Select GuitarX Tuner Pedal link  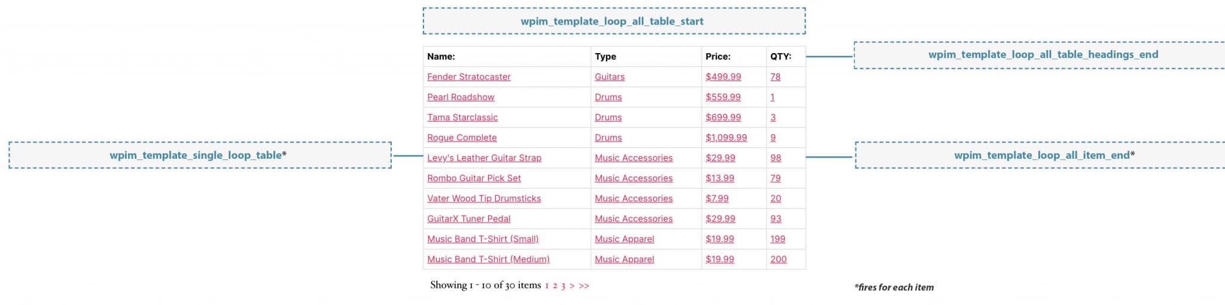[468, 219]
